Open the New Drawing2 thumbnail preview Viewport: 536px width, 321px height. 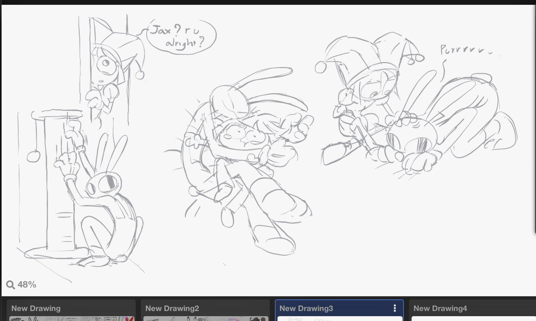click(205, 318)
